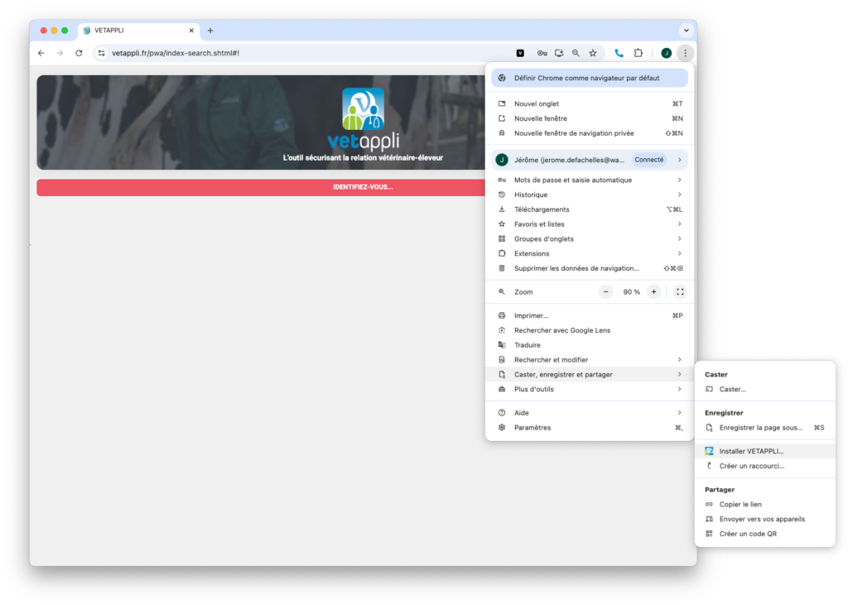Screen dimensions: 848x605
Task: Toggle fullscreen icon next to Zoom controls
Action: (680, 292)
